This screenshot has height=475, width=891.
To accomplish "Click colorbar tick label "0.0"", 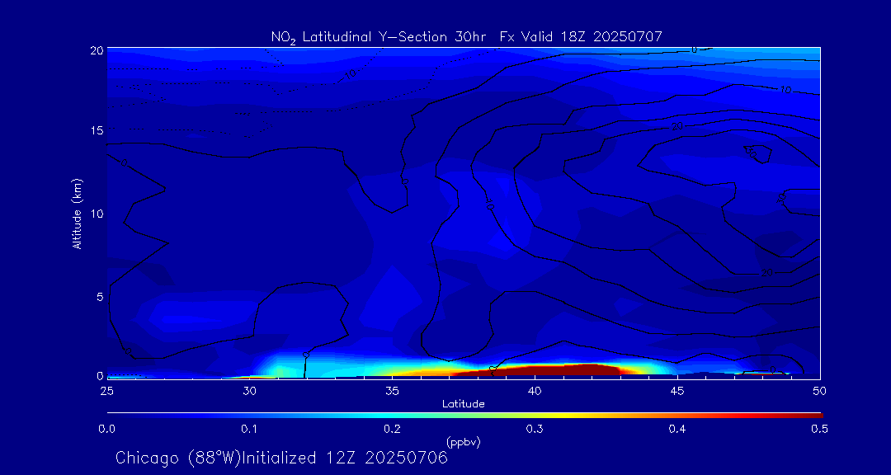I will pos(106,430).
